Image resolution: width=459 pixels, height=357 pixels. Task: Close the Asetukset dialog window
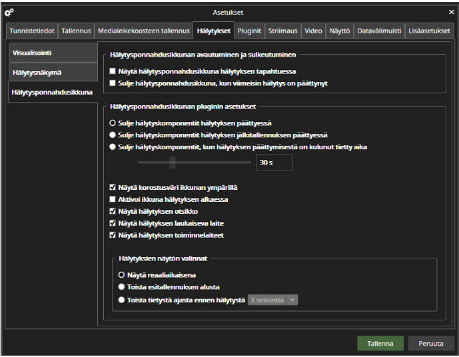451,11
